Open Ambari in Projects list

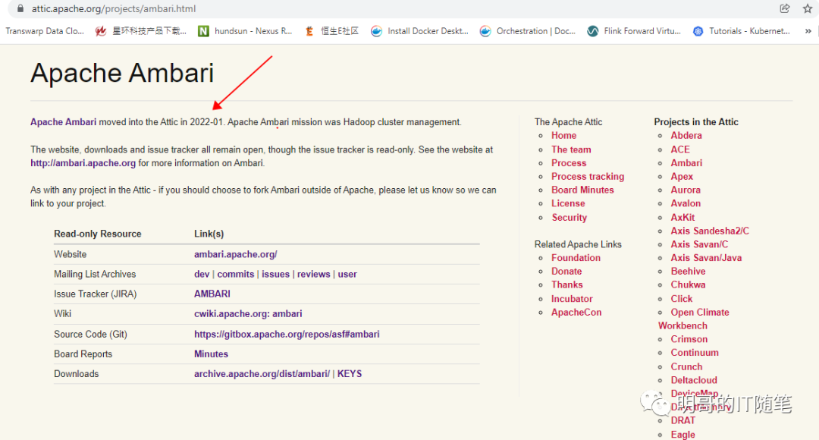[x=686, y=163]
